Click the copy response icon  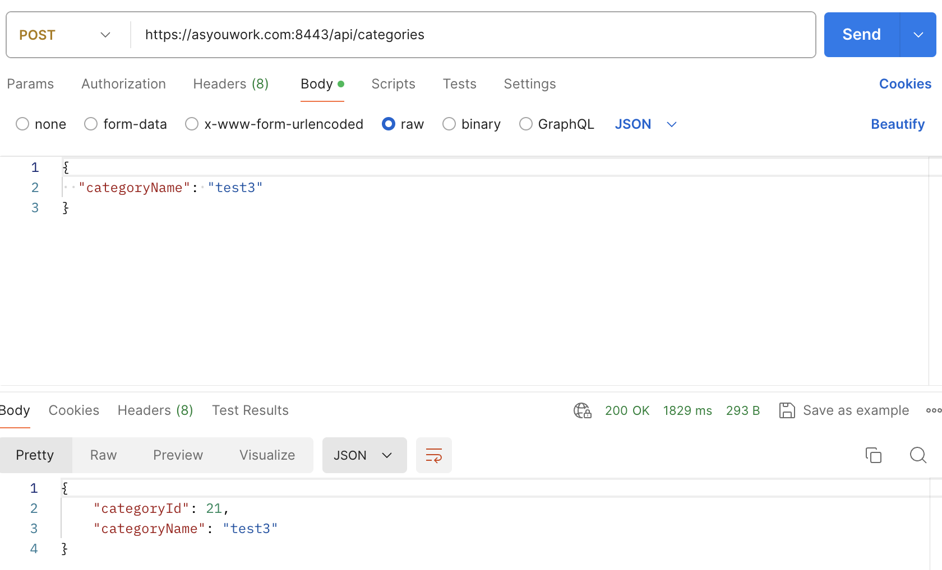pyautogui.click(x=874, y=455)
